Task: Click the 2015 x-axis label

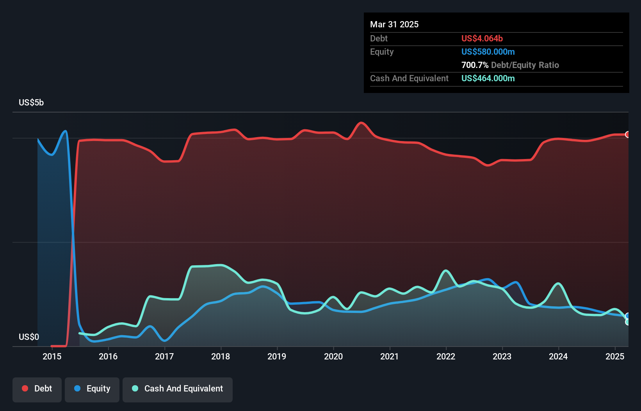Action: point(52,356)
